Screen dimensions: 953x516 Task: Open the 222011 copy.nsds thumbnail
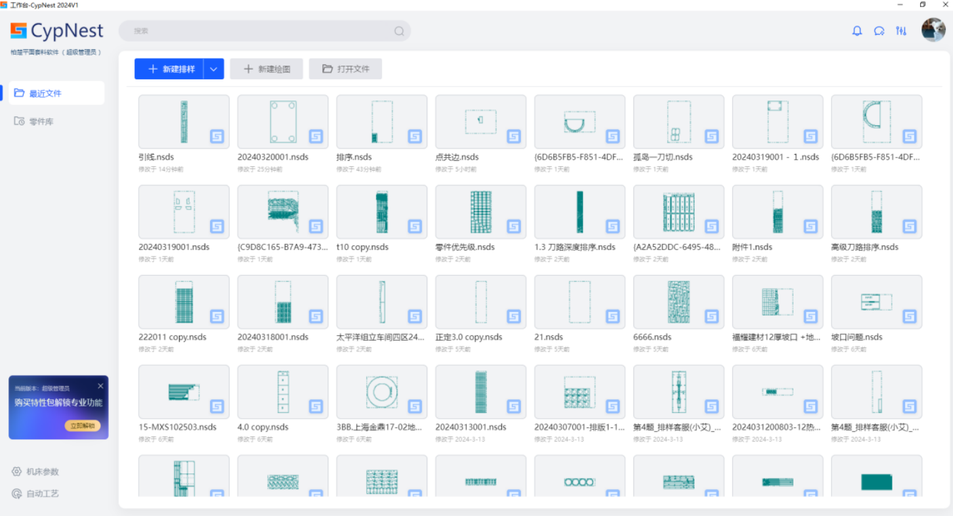tap(184, 301)
